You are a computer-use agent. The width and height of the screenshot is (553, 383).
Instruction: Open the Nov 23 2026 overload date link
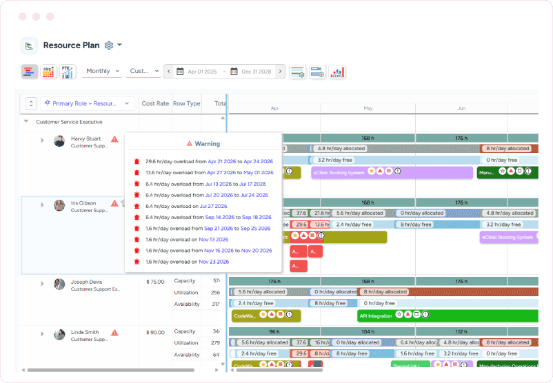pyautogui.click(x=214, y=262)
